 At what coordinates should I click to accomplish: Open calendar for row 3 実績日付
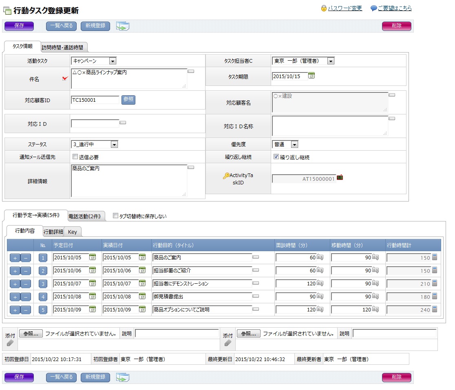click(x=142, y=283)
